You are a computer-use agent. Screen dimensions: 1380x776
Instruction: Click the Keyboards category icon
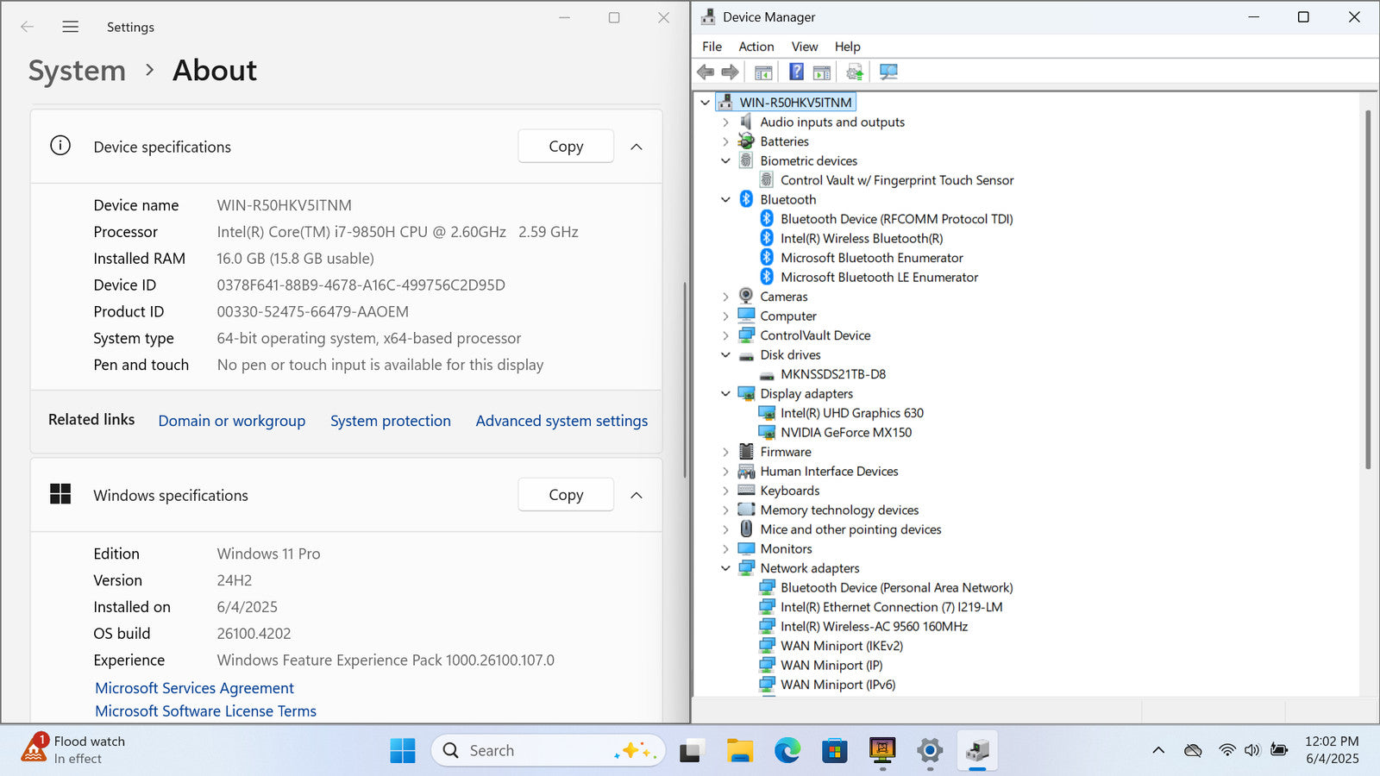746,491
